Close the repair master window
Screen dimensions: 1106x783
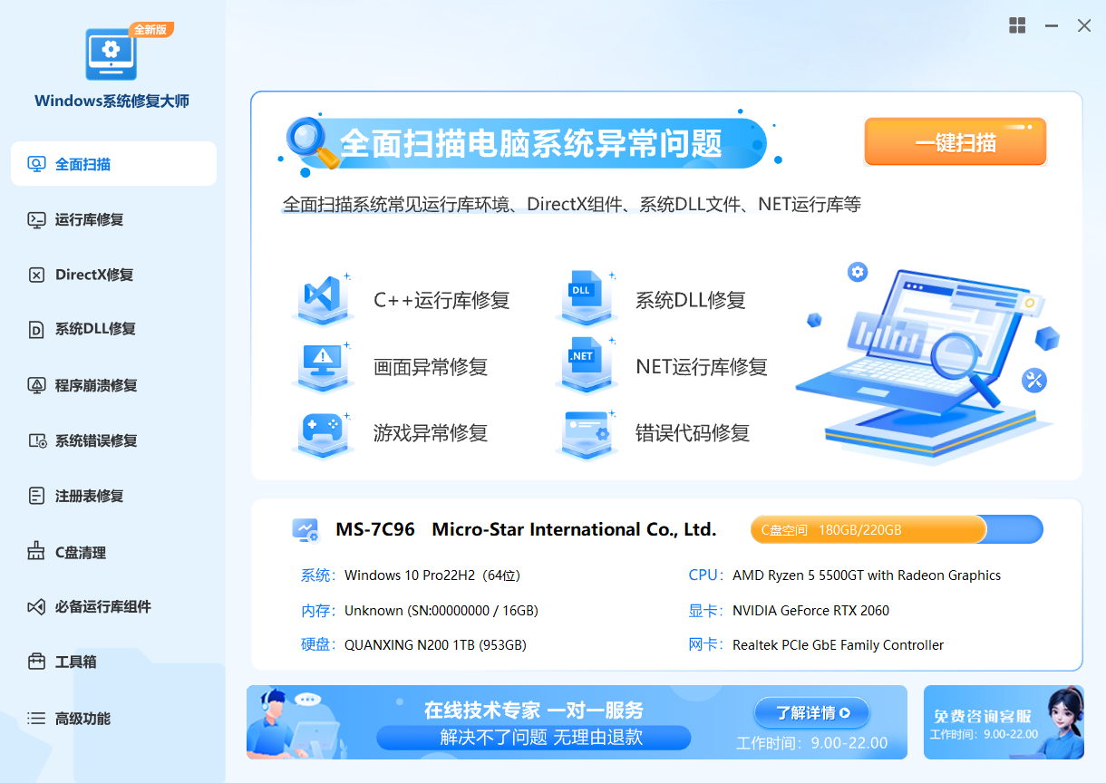click(1084, 25)
